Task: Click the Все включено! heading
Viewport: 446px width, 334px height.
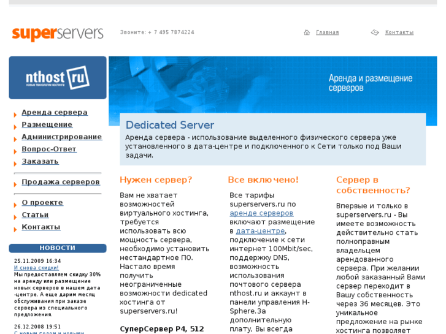Action: (263, 180)
